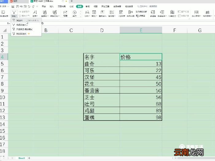Select column E header
Image resolution: width=215 pixels, height=161 pixels.
tap(141, 30)
